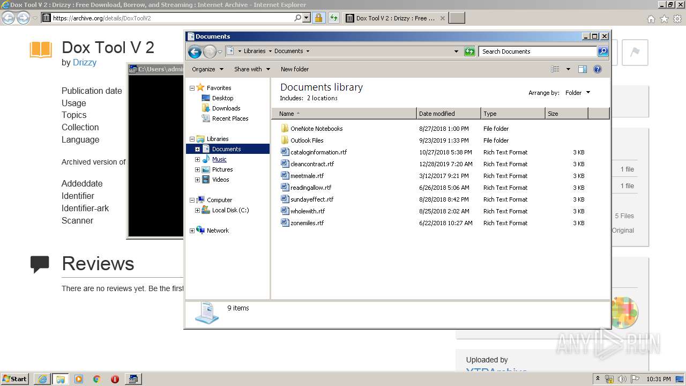The image size is (686, 386).
Task: Select the cataloginformation.rtf file icon
Action: click(x=285, y=152)
